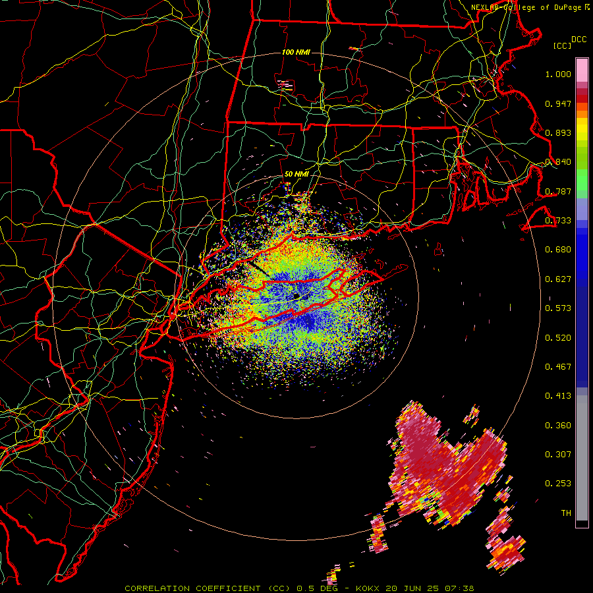Click the Correlation Coefficient KOKX caption at bottom
This screenshot has height=593, width=593.
(299, 588)
